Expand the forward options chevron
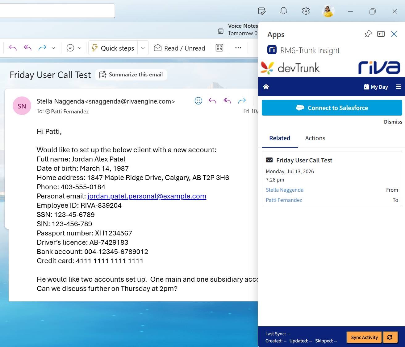 coord(53,48)
